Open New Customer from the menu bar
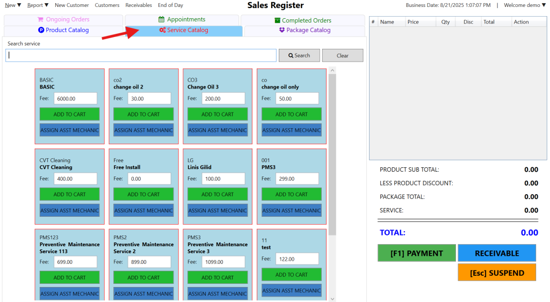 tap(71, 5)
